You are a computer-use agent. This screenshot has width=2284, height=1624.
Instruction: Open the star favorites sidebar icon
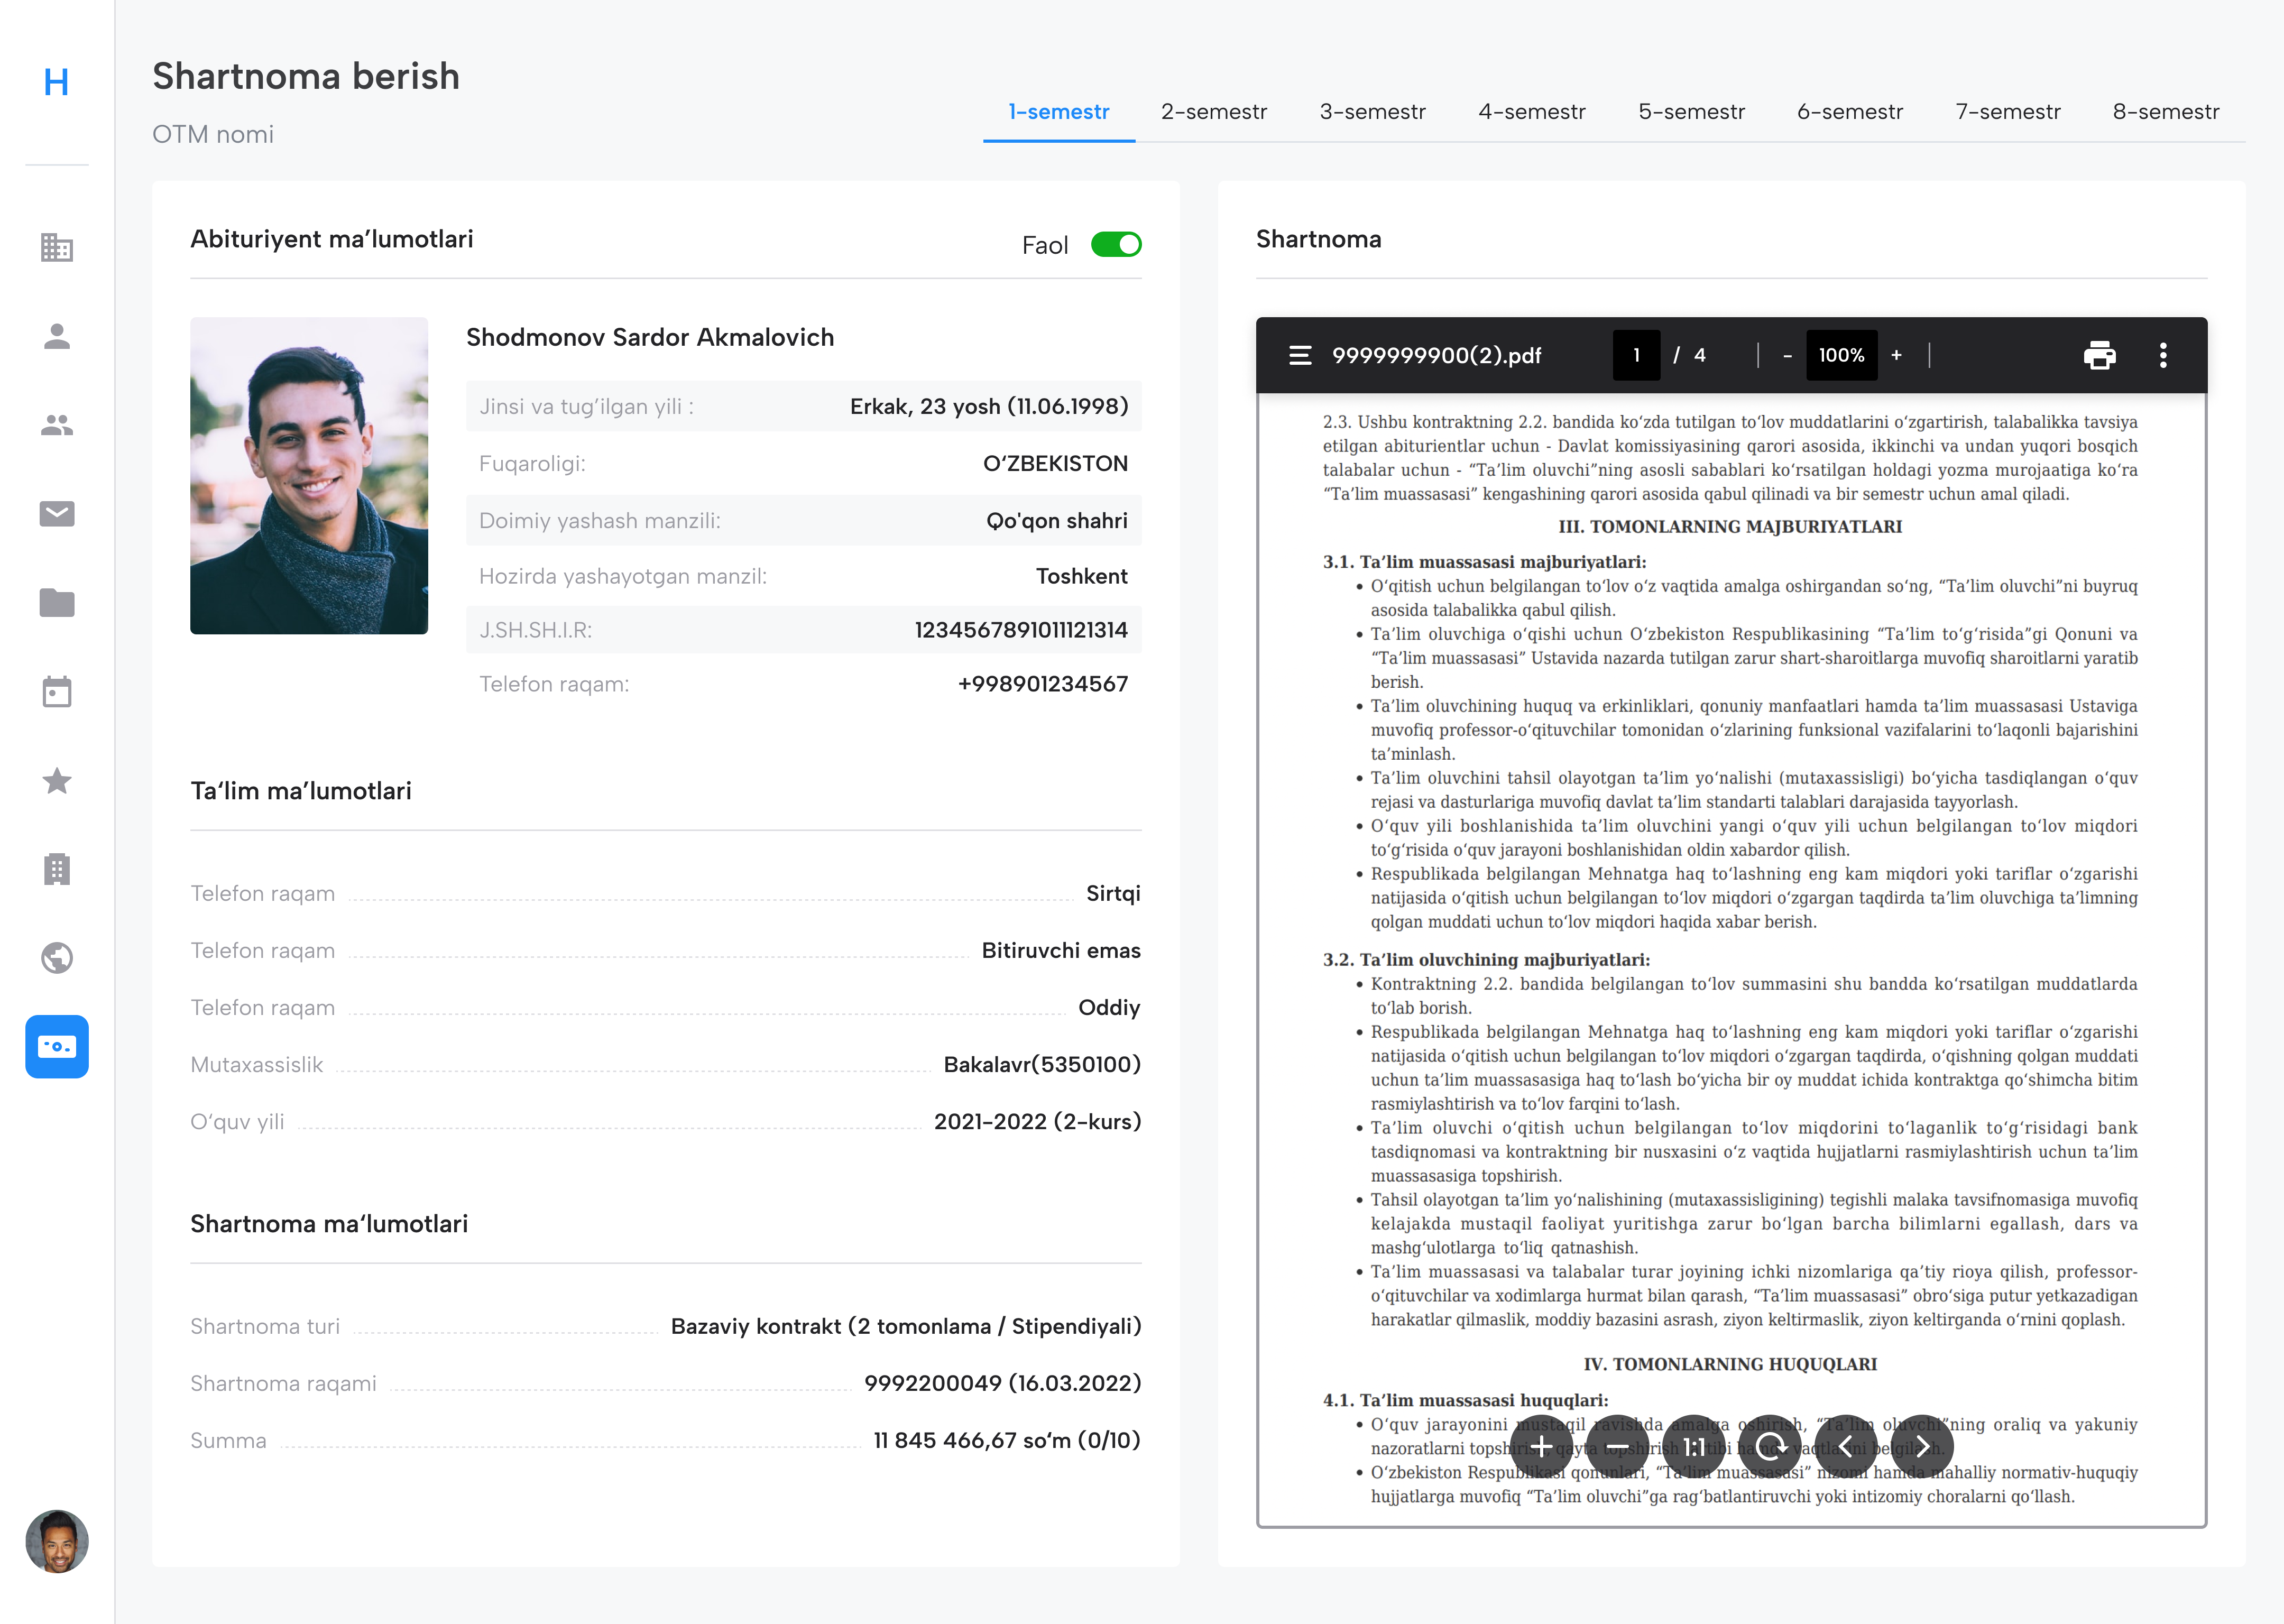57,780
